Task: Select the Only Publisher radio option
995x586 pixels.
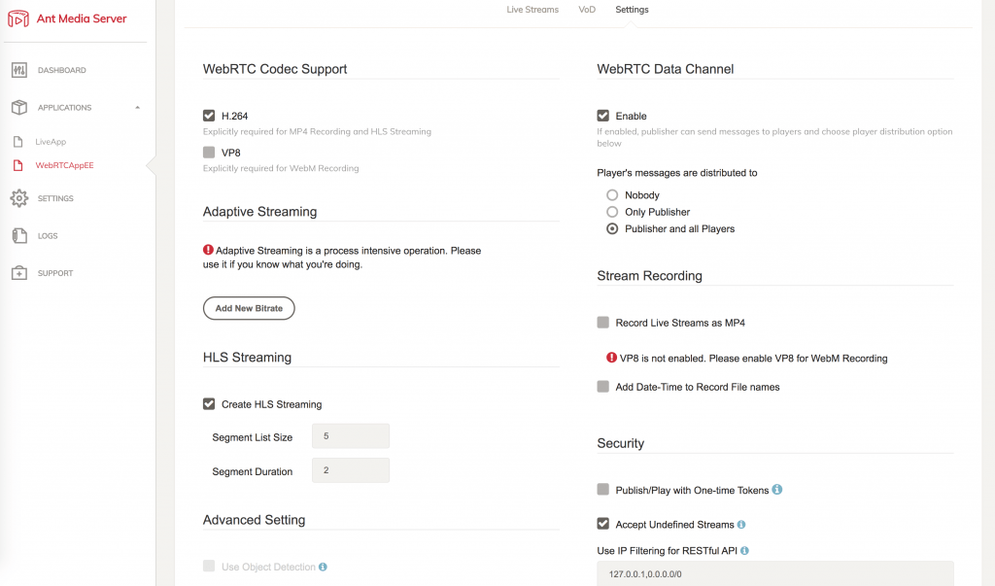Action: [612, 212]
